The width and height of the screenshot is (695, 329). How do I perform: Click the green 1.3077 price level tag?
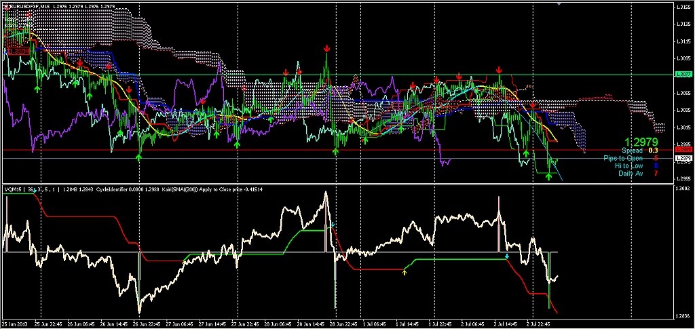tap(683, 75)
